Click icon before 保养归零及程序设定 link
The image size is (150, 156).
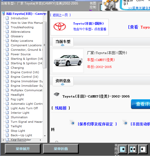(73, 123)
